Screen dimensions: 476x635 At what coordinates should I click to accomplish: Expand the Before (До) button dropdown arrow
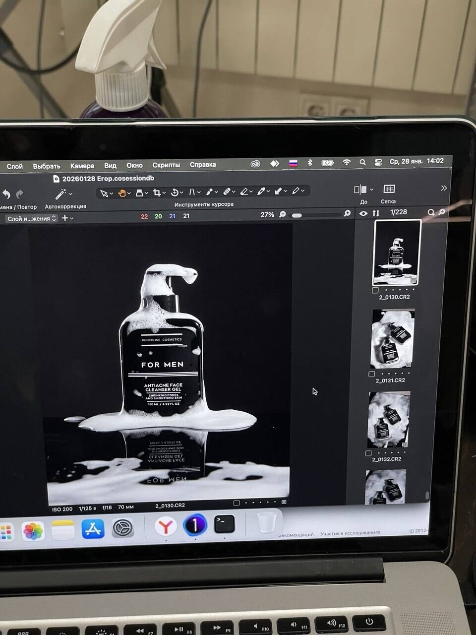click(x=371, y=190)
